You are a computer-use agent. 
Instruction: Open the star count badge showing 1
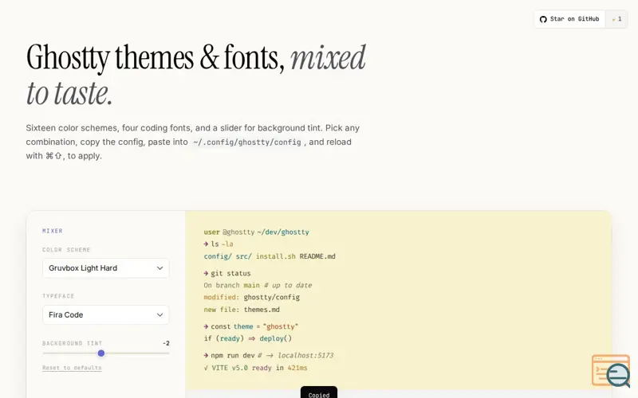pos(616,19)
